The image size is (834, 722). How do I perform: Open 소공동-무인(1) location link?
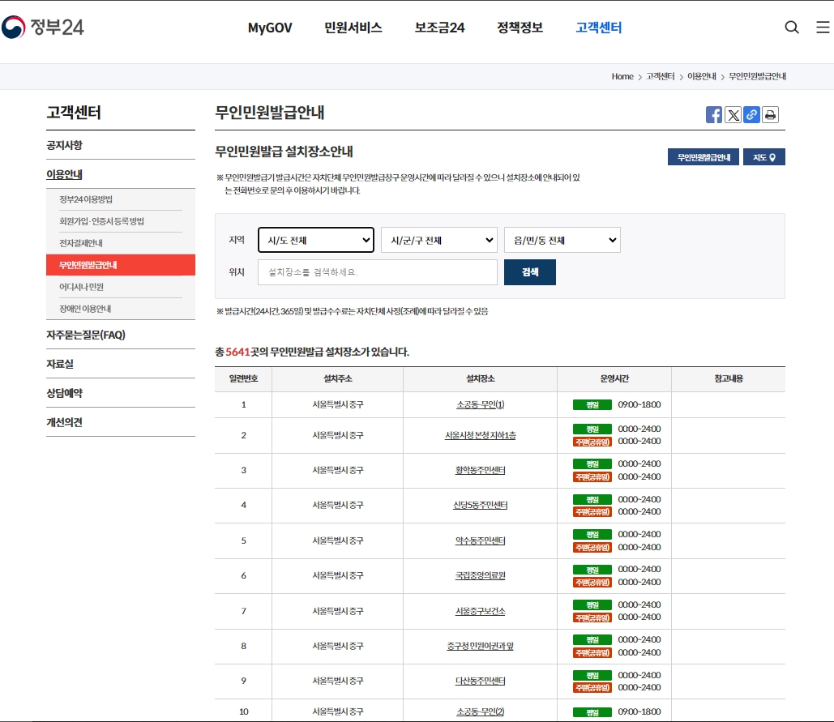click(481, 404)
